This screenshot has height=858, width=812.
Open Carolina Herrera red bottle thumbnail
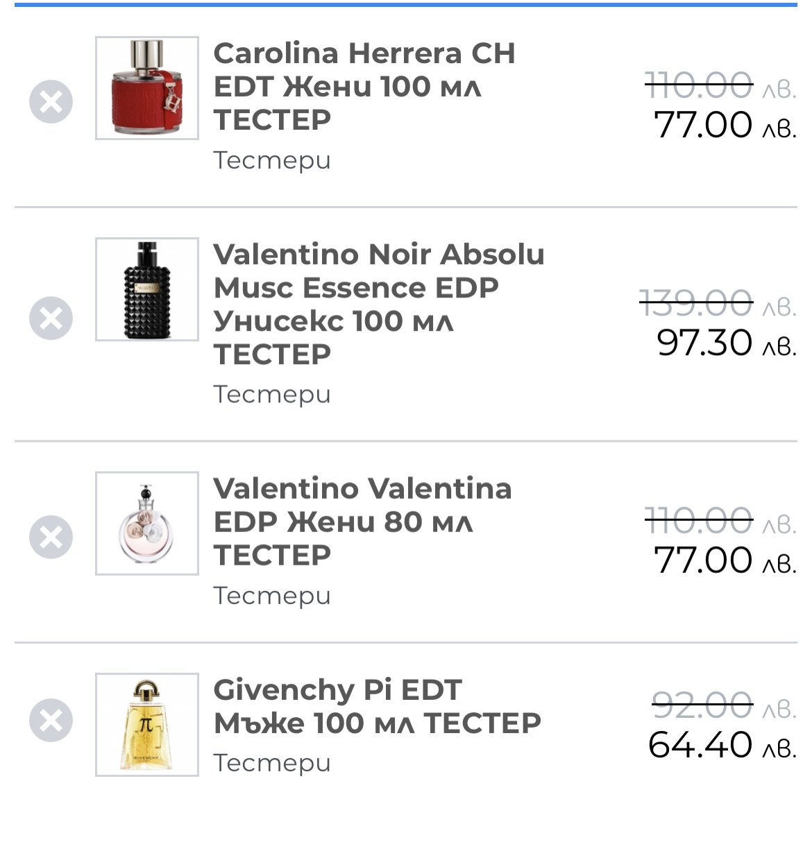click(x=146, y=88)
